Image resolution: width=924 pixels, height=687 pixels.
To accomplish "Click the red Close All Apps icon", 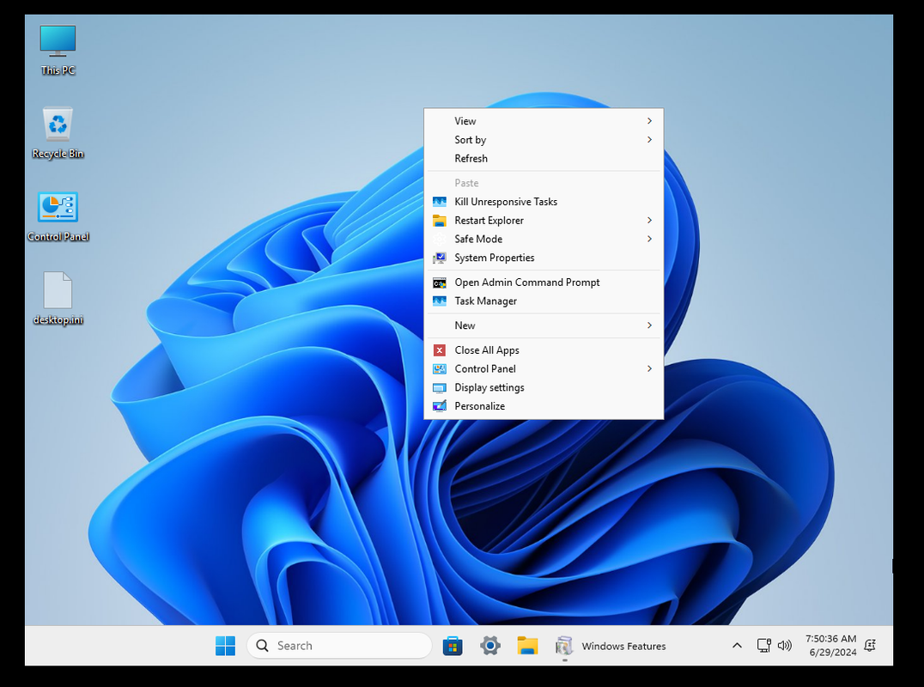I will tap(440, 350).
